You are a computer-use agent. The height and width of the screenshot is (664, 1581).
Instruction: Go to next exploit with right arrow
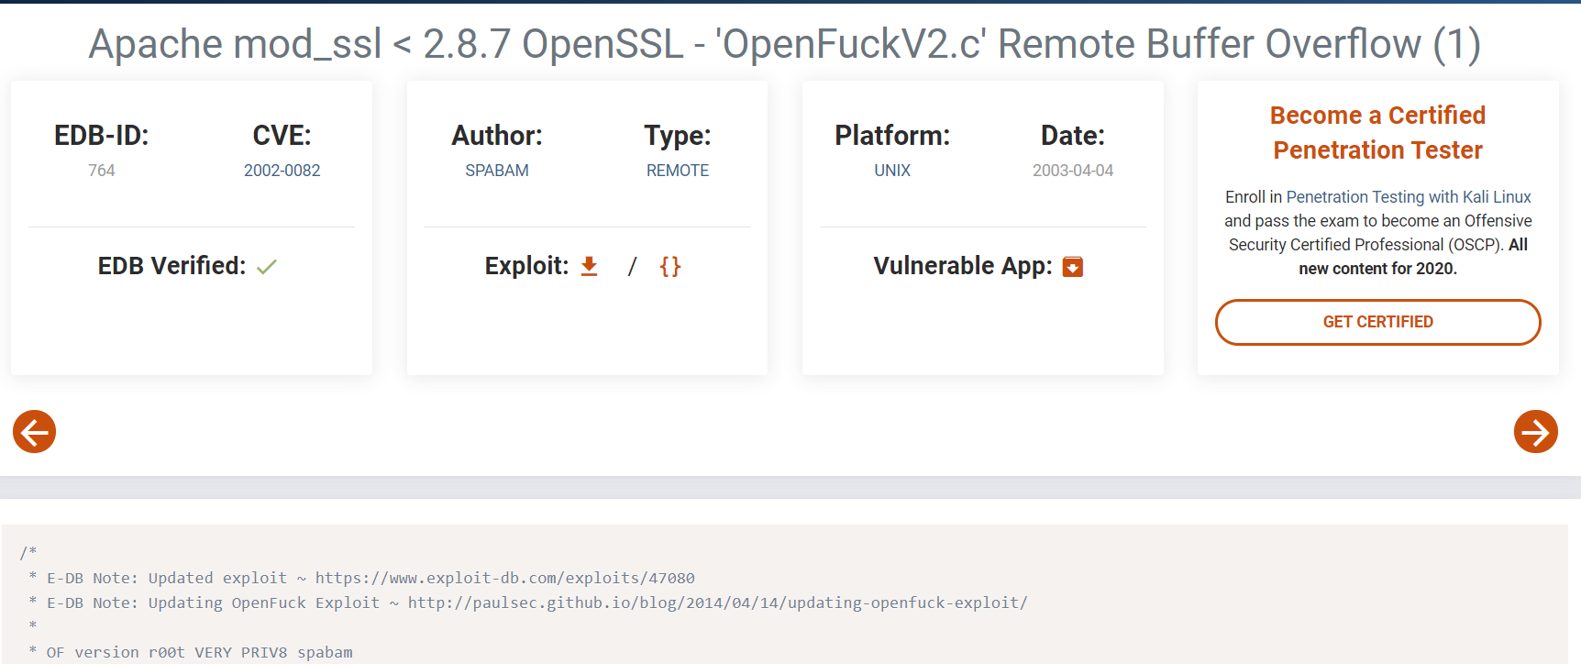click(1535, 432)
